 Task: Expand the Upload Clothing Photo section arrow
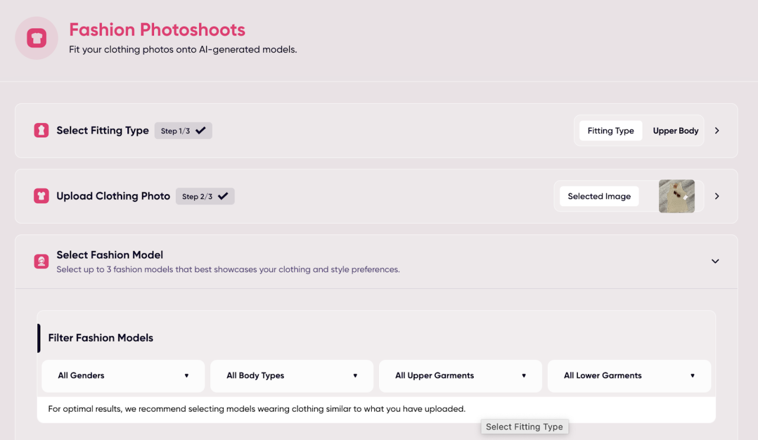(717, 196)
